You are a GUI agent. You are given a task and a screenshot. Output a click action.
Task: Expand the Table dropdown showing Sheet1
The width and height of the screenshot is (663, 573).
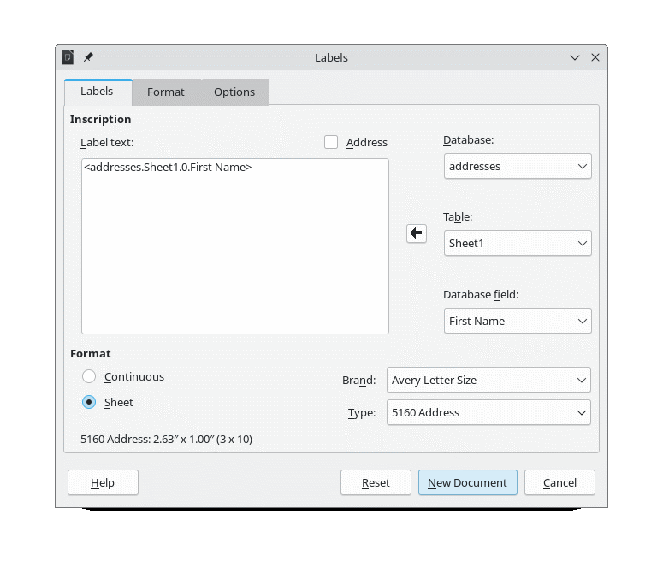[x=518, y=243]
